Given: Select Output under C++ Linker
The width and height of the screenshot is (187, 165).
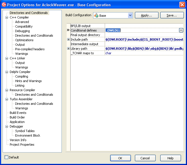Looking at the screenshot, I should (x=20, y=63).
